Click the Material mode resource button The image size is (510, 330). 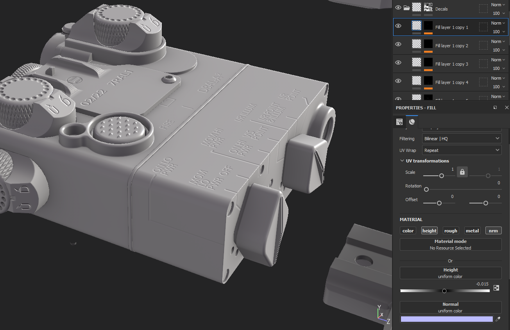(450, 244)
